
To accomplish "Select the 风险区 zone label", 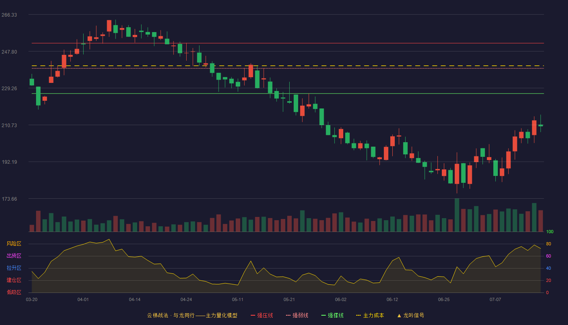I will (x=14, y=244).
